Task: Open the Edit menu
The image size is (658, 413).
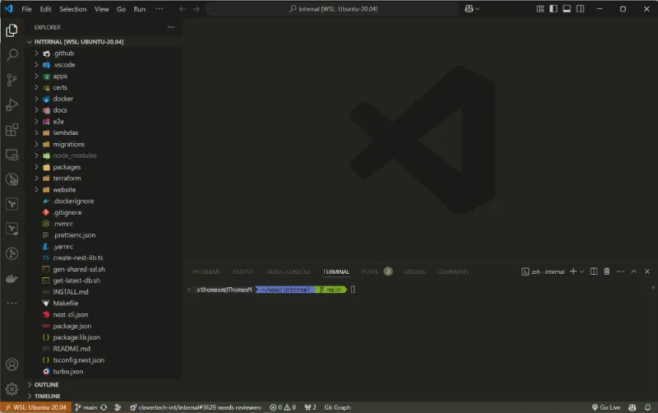Action: tap(45, 9)
